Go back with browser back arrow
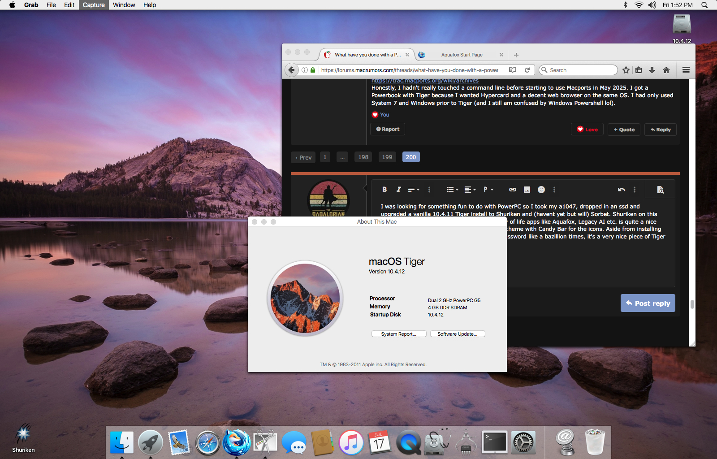This screenshot has height=459, width=717. [292, 70]
